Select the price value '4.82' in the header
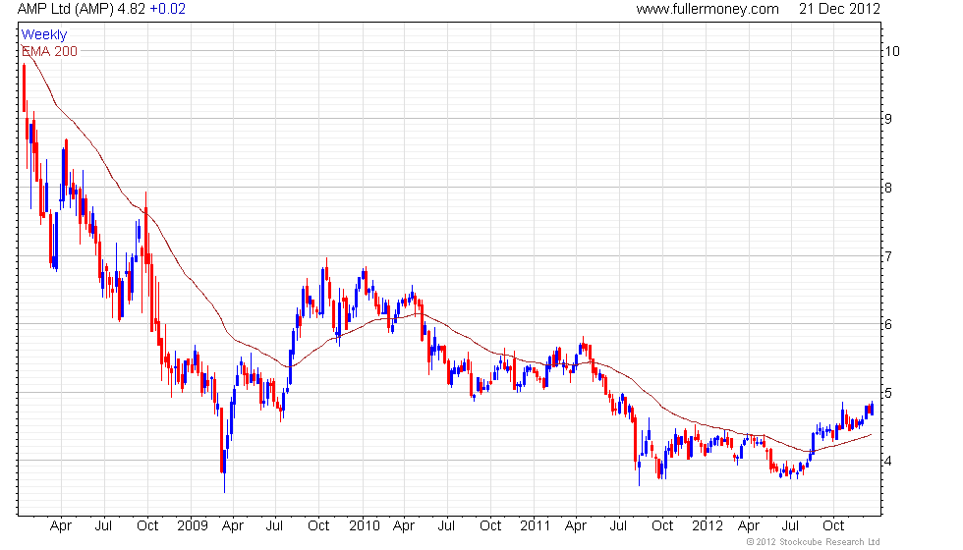This screenshot has height=550, width=963. [131, 9]
